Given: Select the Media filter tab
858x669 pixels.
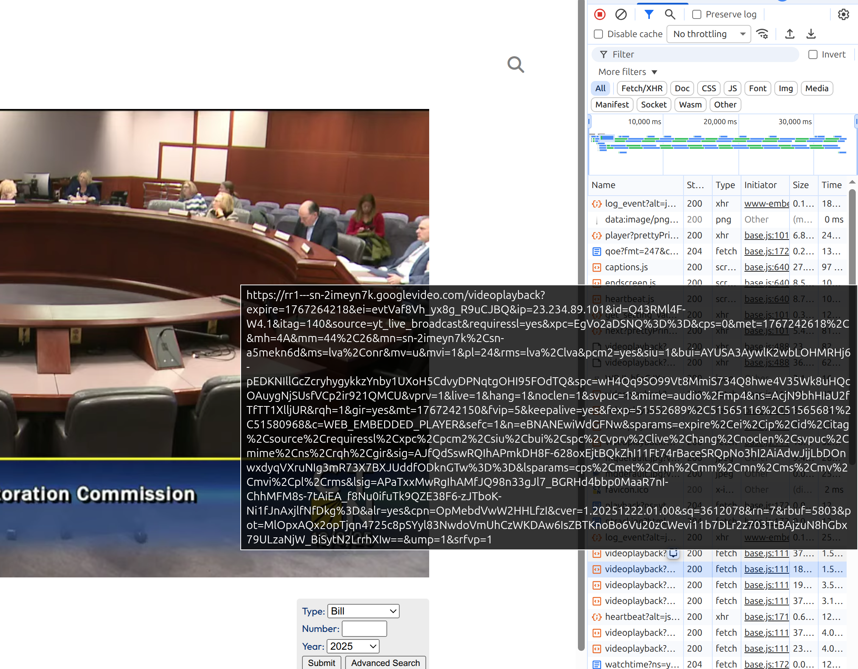Looking at the screenshot, I should [x=816, y=89].
